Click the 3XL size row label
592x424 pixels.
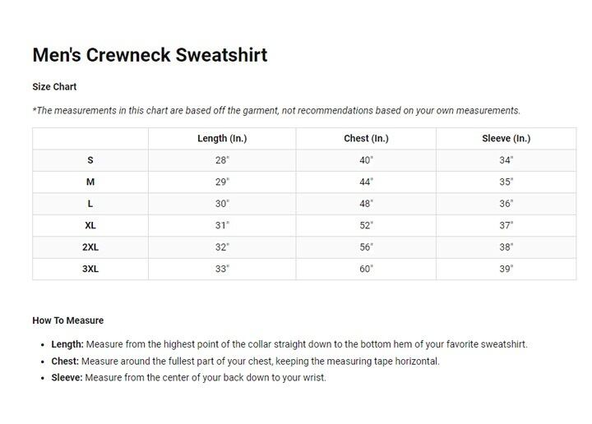90,269
